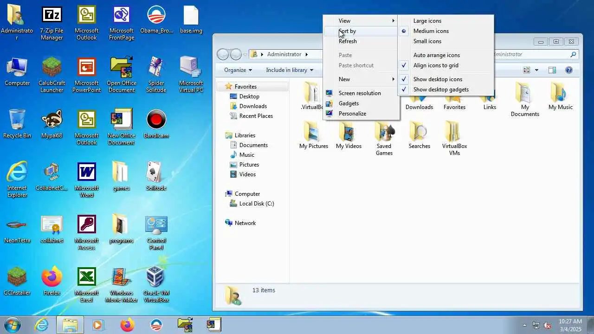Image resolution: width=594 pixels, height=334 pixels.
Task: Select the Firefox desktop icon
Action: [52, 282]
